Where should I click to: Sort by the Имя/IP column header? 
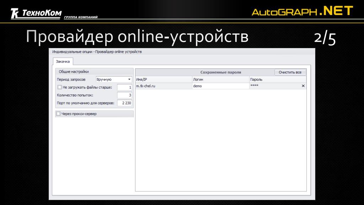click(x=164, y=79)
